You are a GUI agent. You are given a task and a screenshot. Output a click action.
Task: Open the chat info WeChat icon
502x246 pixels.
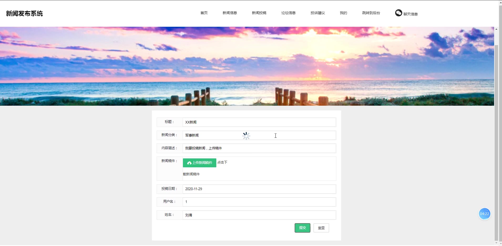pos(398,13)
